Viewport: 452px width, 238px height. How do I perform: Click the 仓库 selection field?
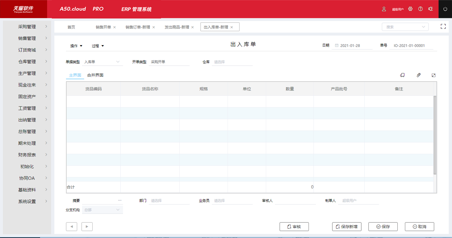(x=232, y=62)
